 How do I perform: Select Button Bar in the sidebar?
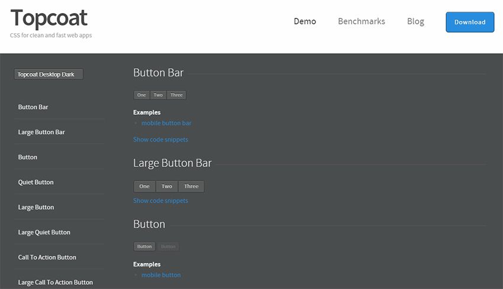tap(33, 107)
